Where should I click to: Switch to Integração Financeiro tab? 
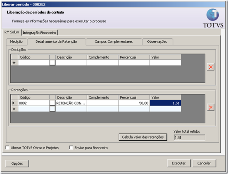click(x=39, y=33)
